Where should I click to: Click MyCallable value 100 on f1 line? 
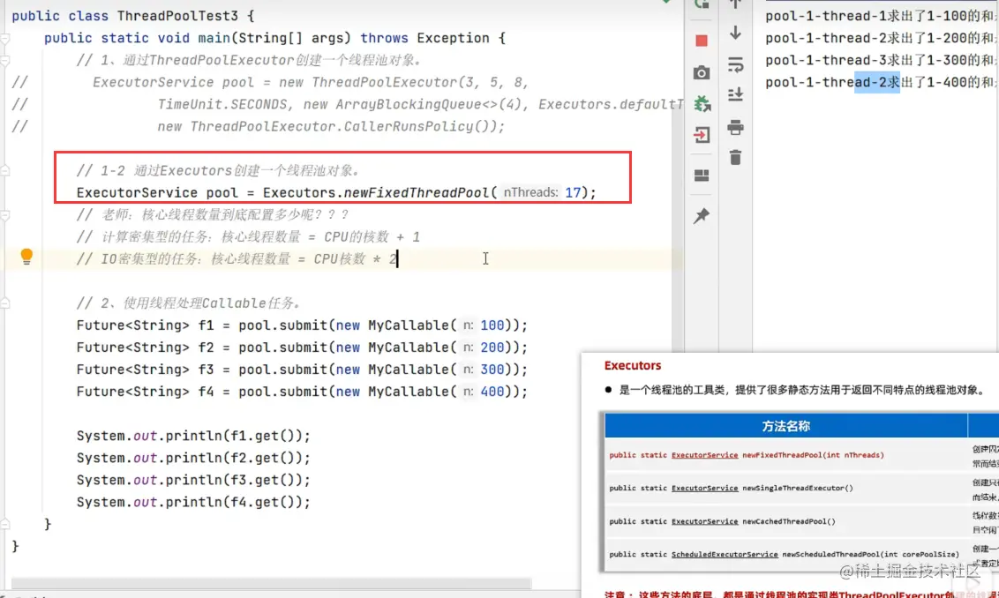coord(492,325)
